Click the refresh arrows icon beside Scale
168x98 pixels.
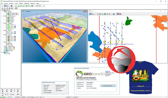[x=32, y=6]
